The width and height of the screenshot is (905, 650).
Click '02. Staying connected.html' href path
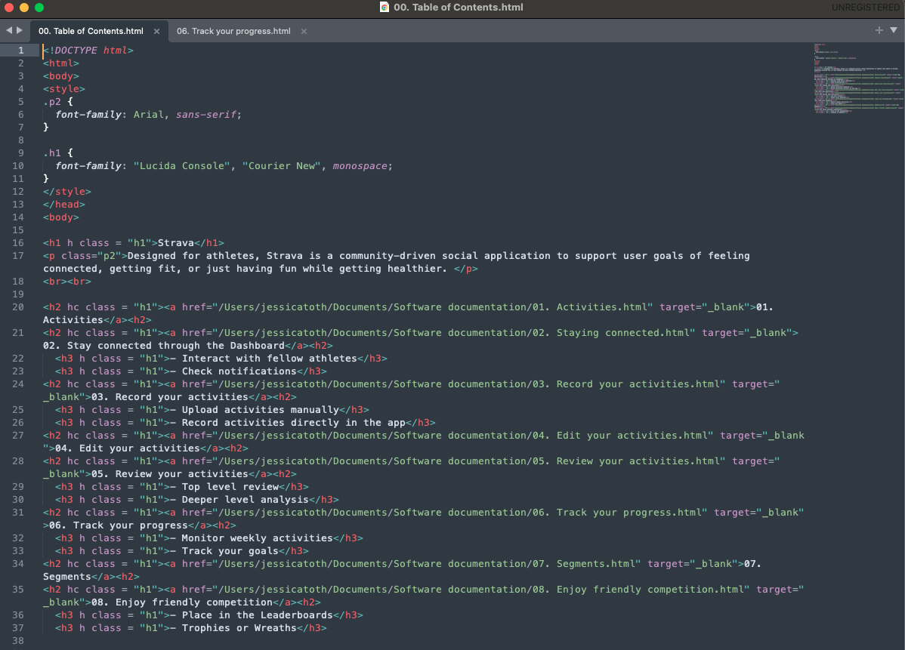click(x=610, y=333)
